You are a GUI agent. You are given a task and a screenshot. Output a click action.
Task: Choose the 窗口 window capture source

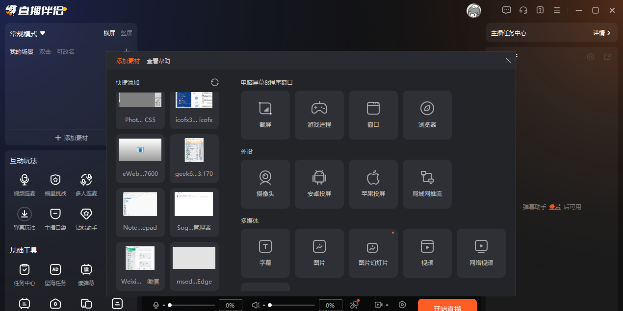pyautogui.click(x=373, y=115)
